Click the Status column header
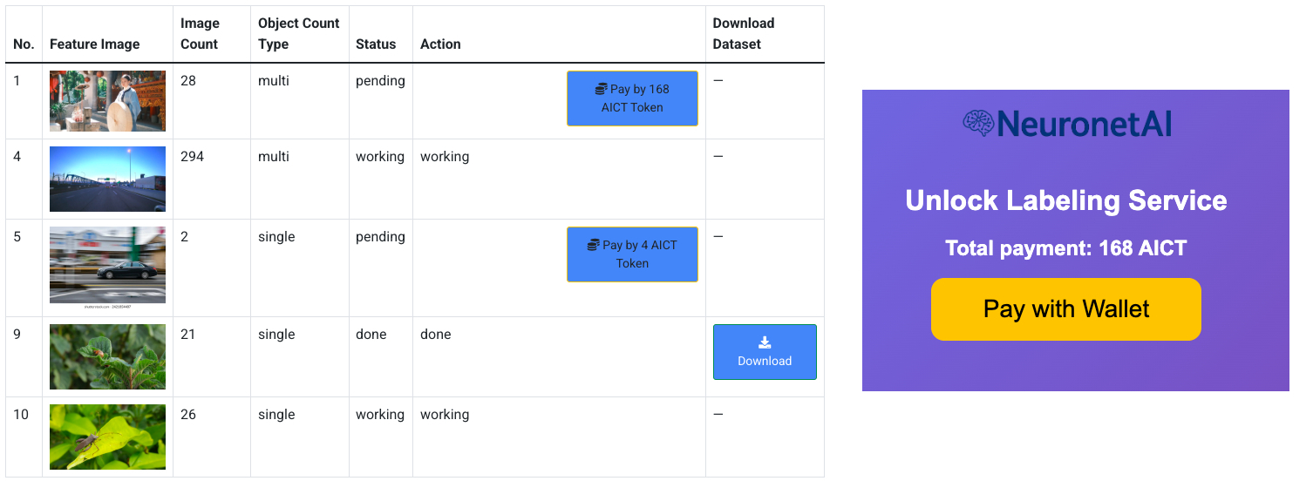This screenshot has width=1313, height=481. click(x=376, y=44)
